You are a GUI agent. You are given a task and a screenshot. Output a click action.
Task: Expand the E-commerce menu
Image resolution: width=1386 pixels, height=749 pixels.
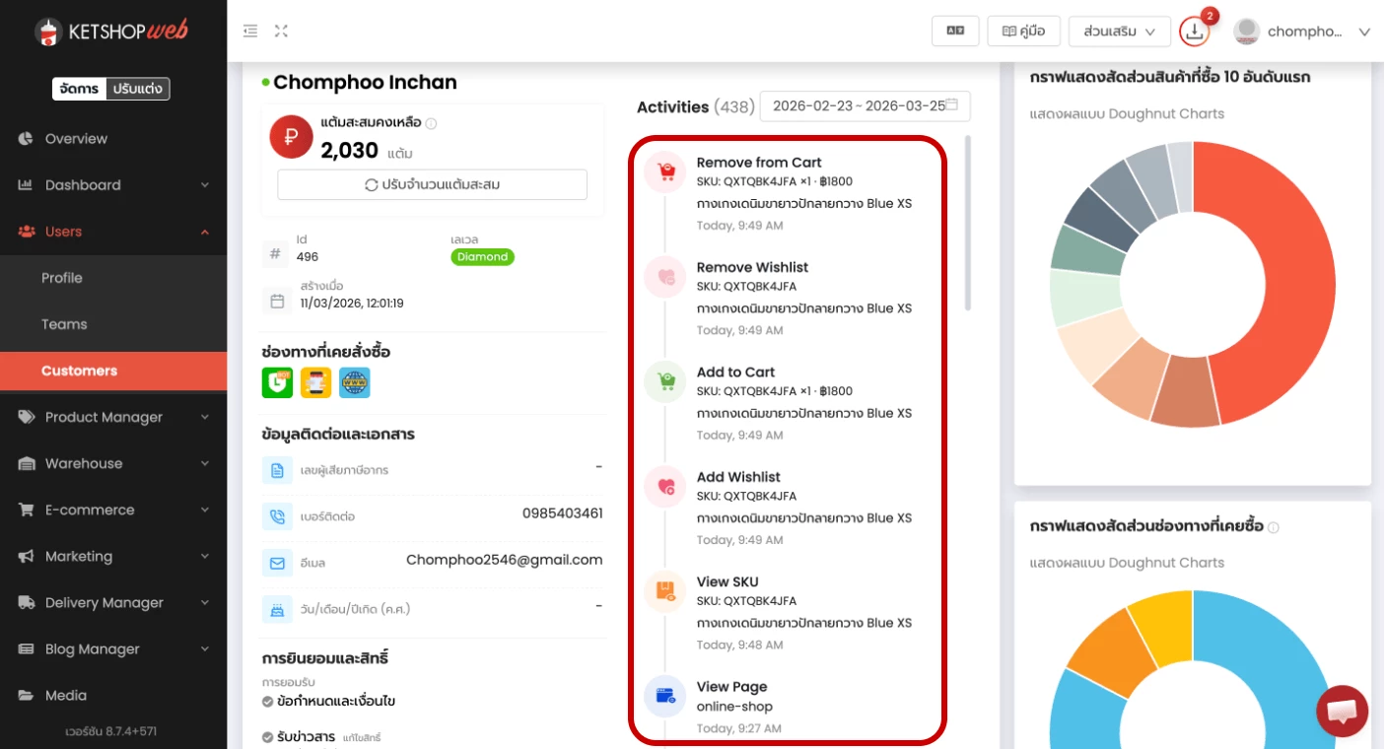(113, 510)
